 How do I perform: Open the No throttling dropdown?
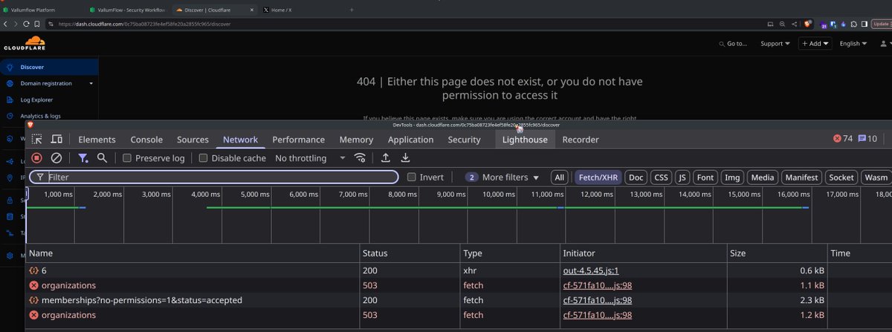click(310, 158)
